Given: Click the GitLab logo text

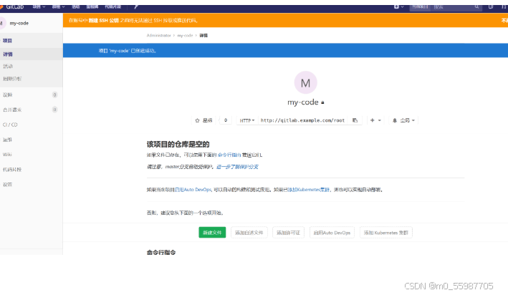Looking at the screenshot, I should (14, 6).
